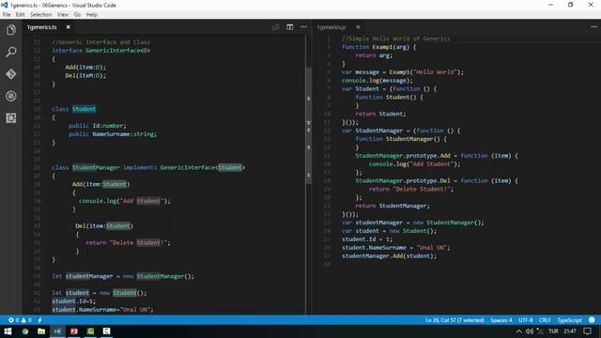Image resolution: width=601 pixels, height=338 pixels.
Task: Open the Debug view in activity bar
Action: [10, 96]
